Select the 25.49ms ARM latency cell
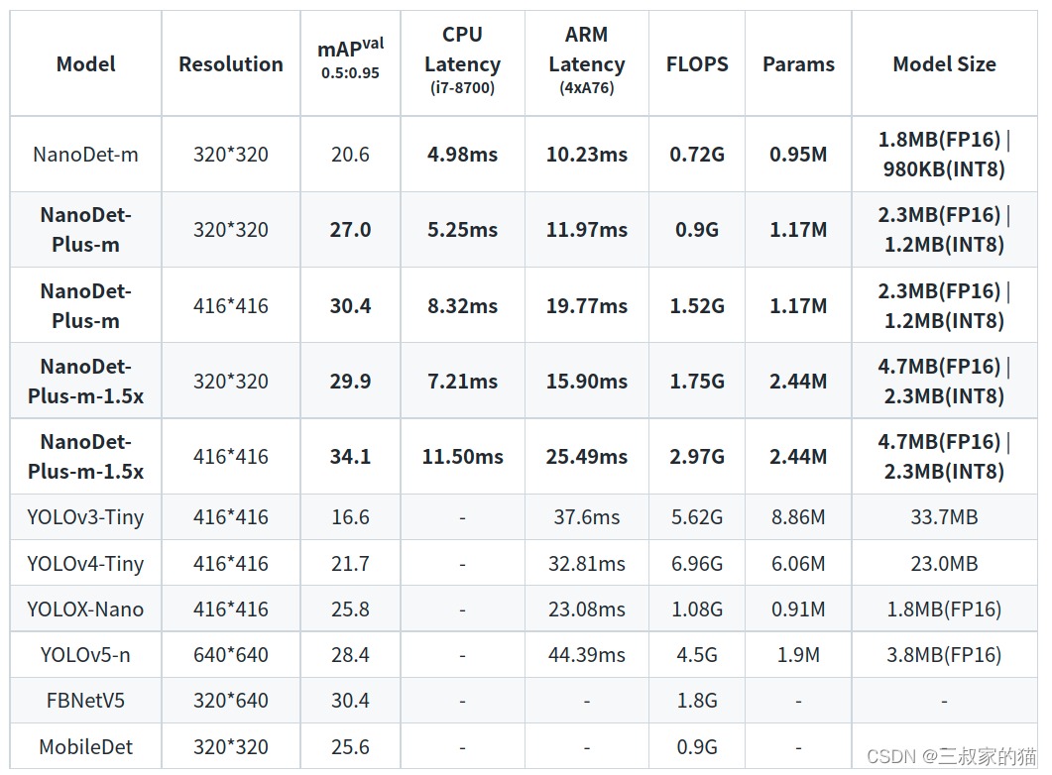 (x=586, y=457)
